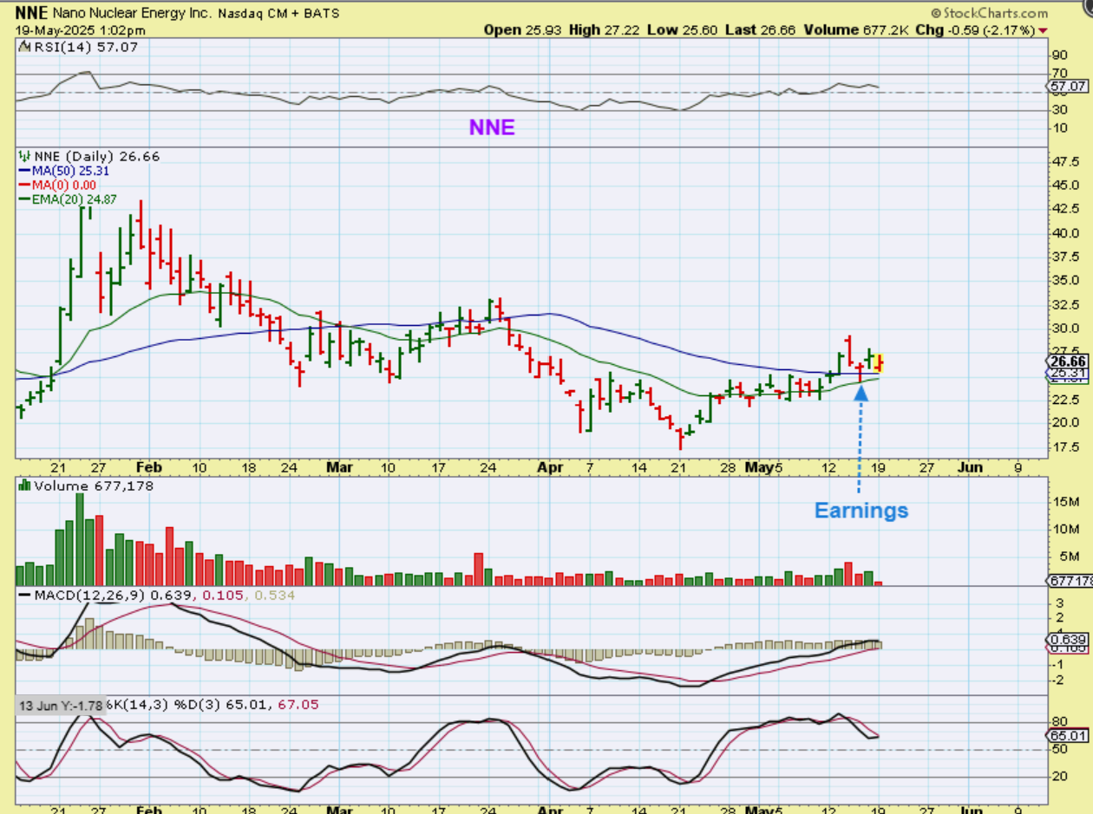Click the 'Last 26.66' header value
1093x814 pixels.
[x=762, y=30]
